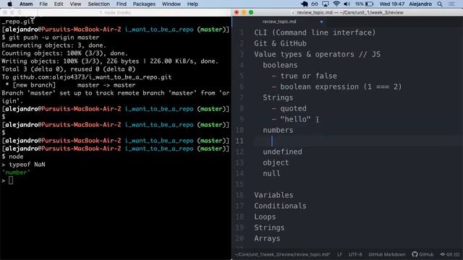This screenshot has height=260, width=463.
Task: Click the 'Arrays' line
Action: pos(267,238)
